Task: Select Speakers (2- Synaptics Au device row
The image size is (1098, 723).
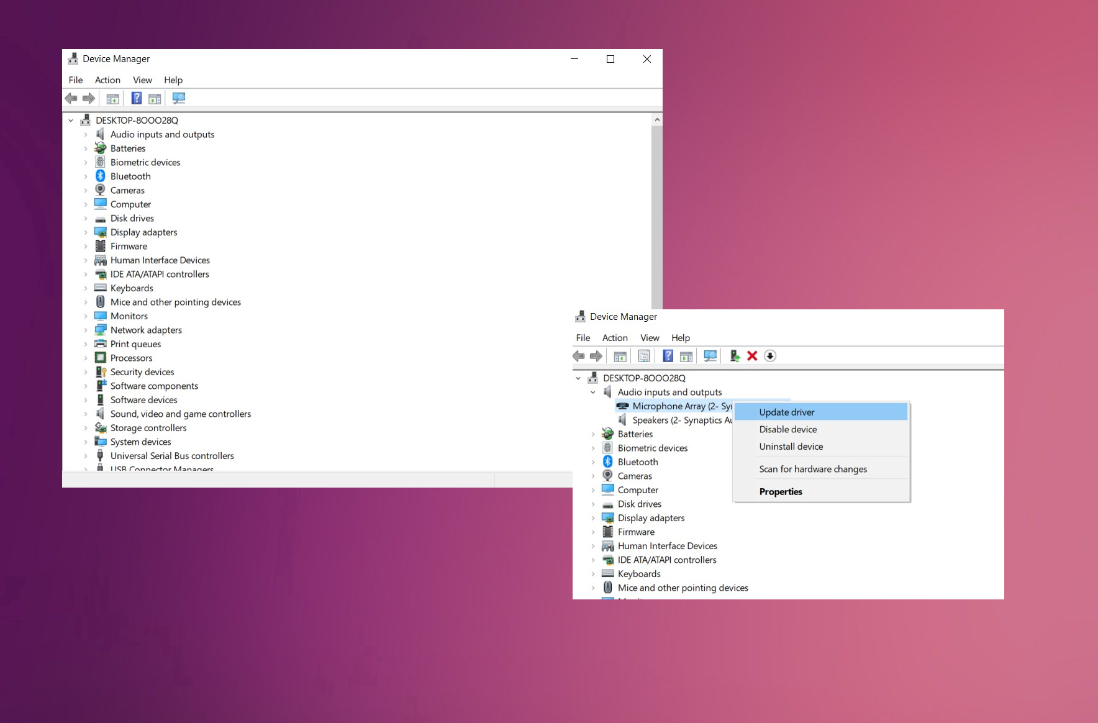Action: (x=682, y=420)
